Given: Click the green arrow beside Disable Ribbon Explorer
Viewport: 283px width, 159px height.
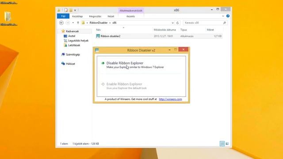Looking at the screenshot, I should [x=103, y=63].
